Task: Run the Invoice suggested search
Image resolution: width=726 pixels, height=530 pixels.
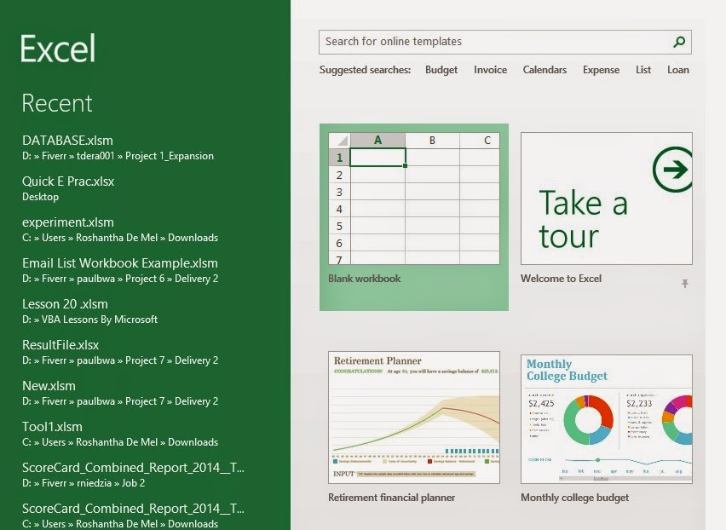Action: pyautogui.click(x=490, y=69)
